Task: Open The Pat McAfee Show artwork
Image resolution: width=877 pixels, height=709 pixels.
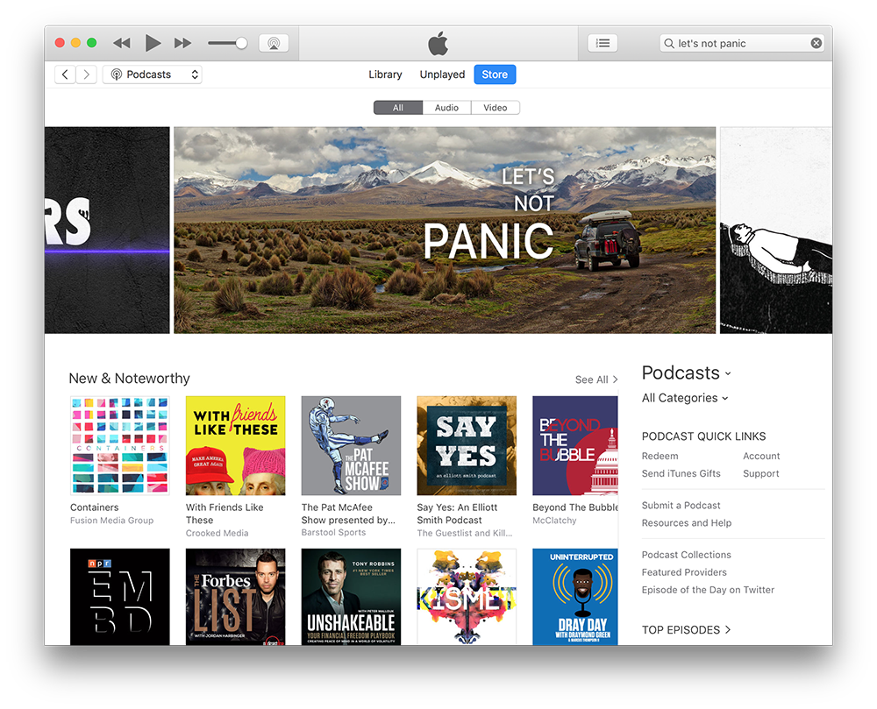Action: (352, 446)
